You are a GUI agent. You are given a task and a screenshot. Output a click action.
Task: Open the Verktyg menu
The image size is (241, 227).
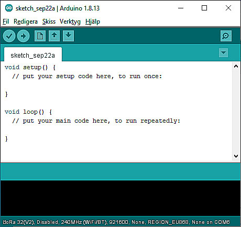pyautogui.click(x=70, y=21)
